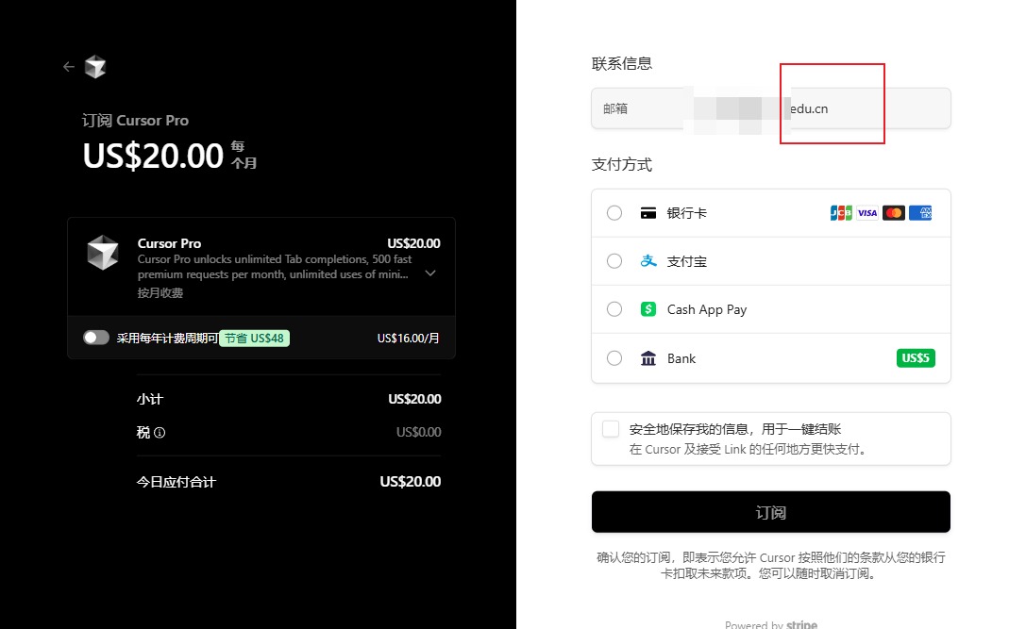Click the Mastercard logo

click(894, 213)
